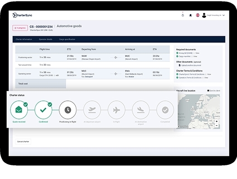Click the 03:18z ETA value
This screenshot has height=179, width=237.
coord(156,72)
